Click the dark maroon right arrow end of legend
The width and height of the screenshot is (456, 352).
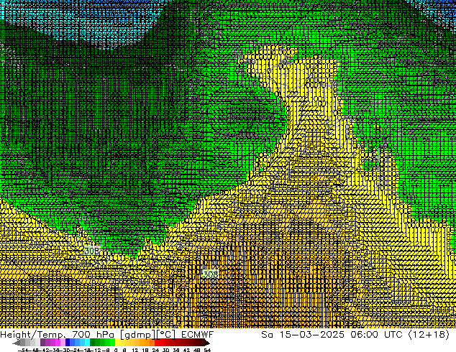tap(206, 343)
